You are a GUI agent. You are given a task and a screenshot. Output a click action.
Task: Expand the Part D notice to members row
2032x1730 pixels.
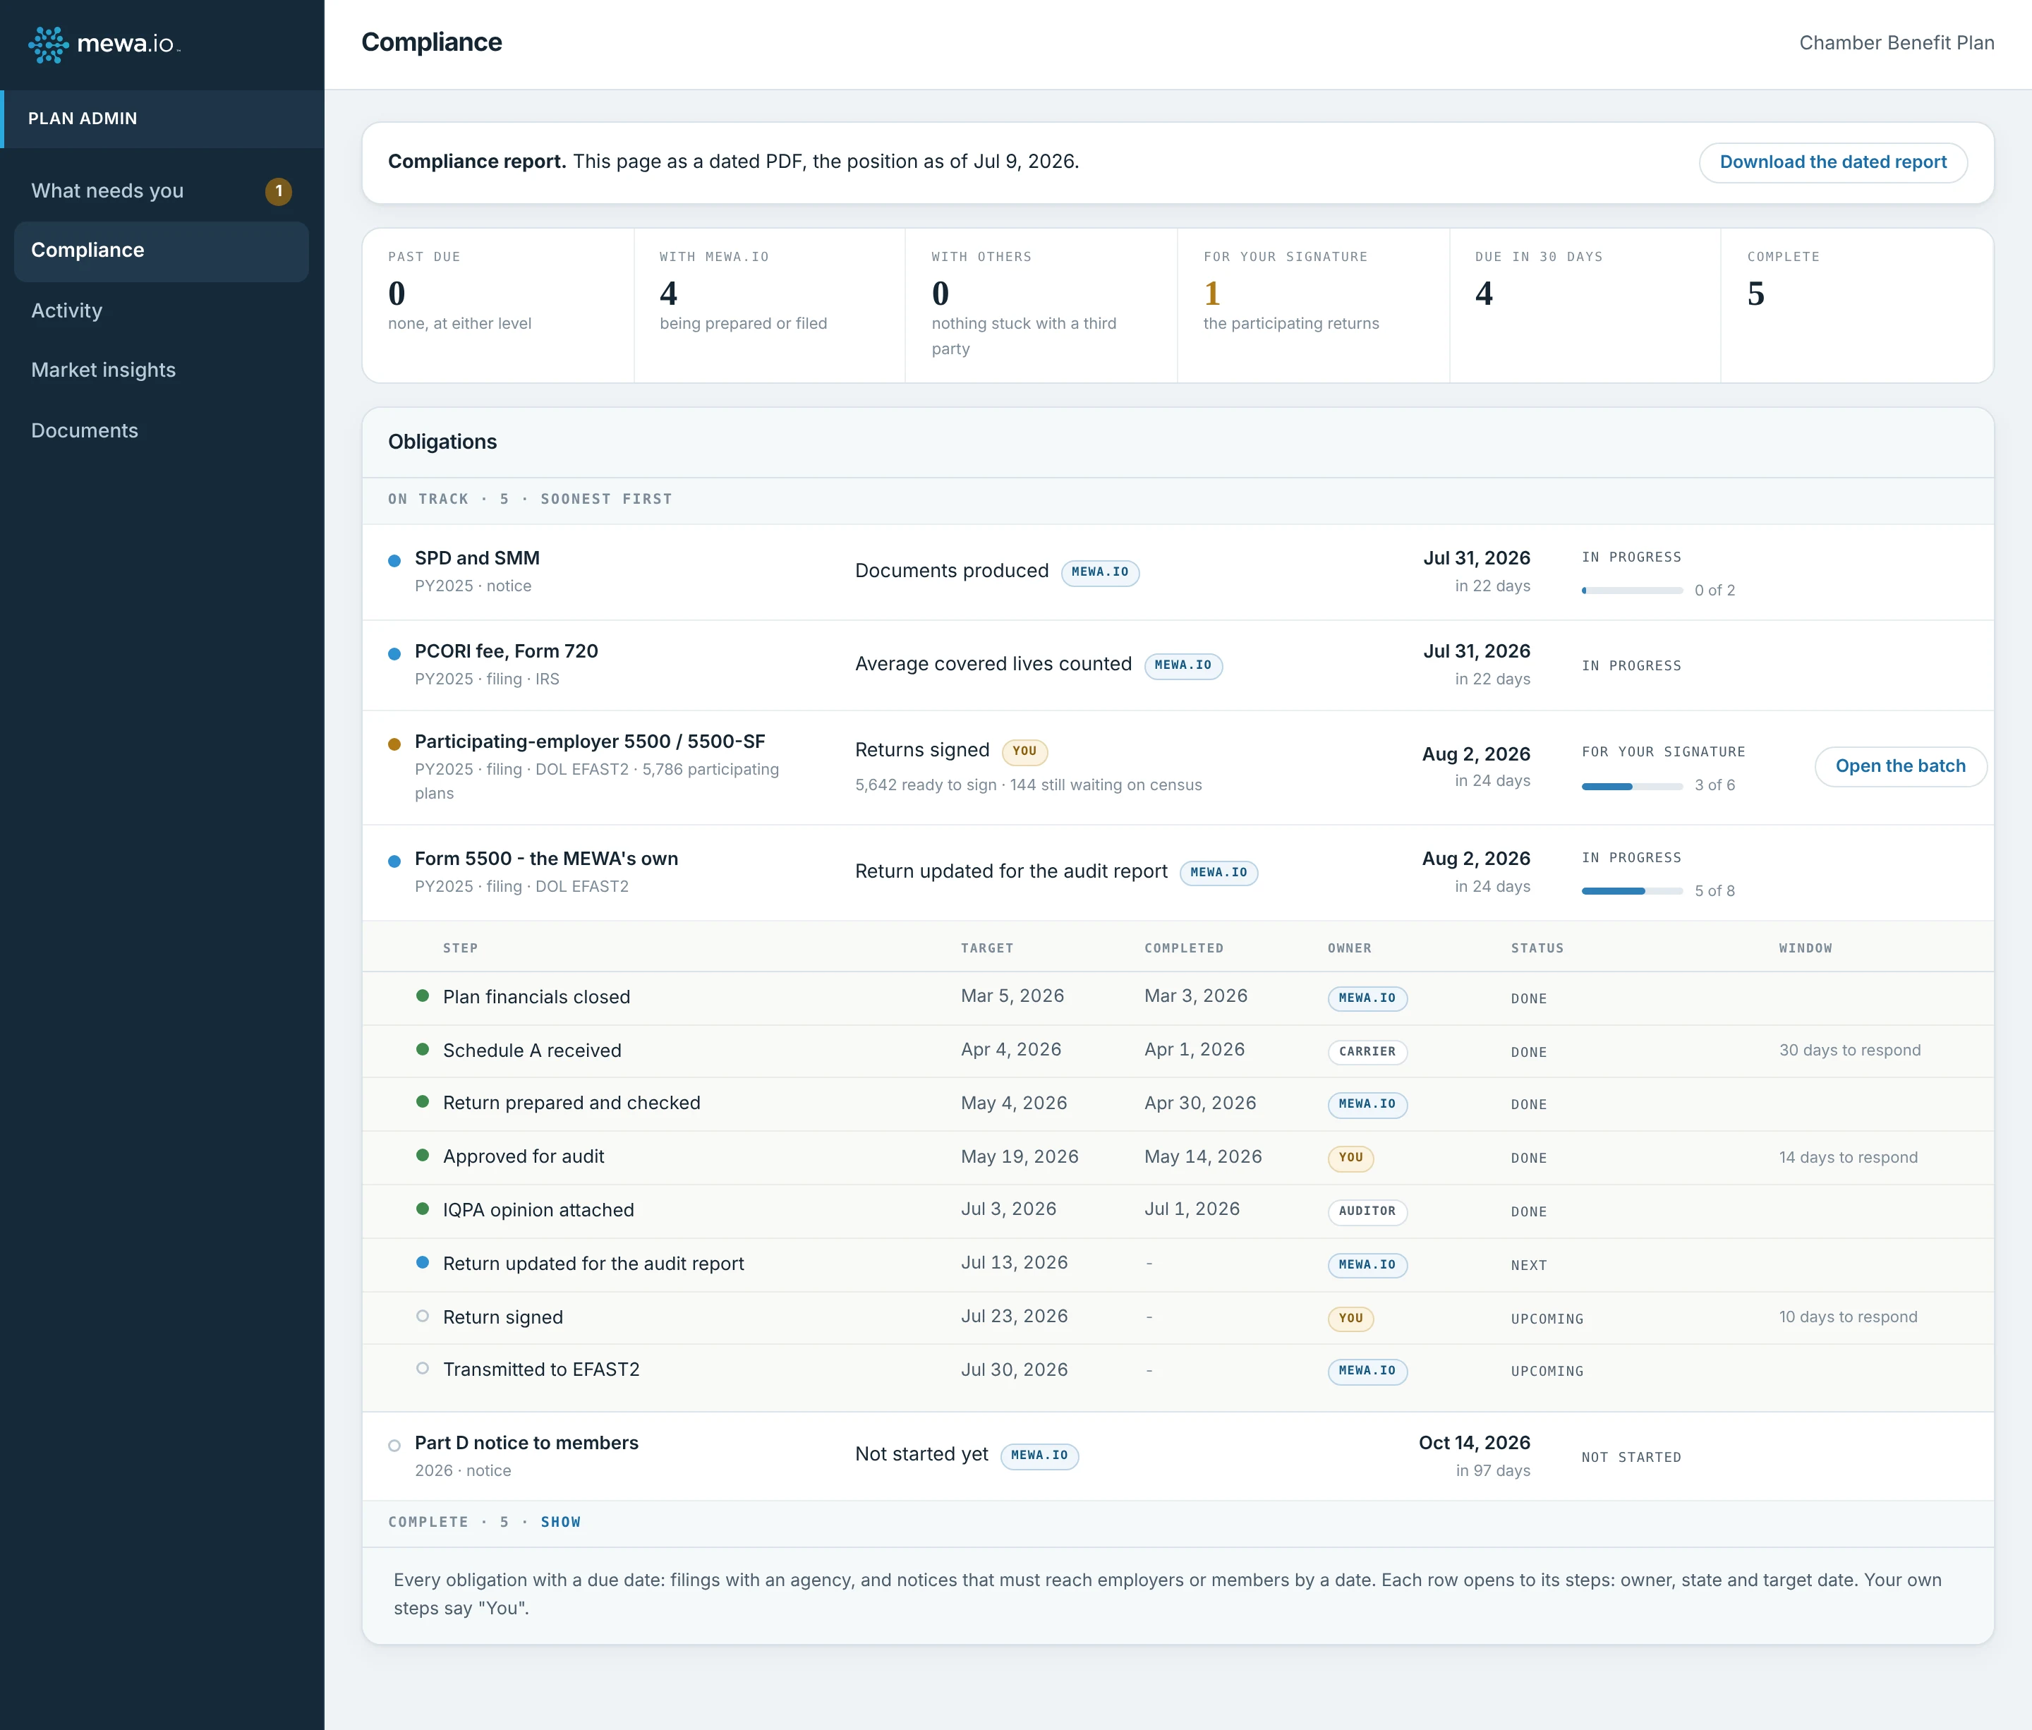click(1178, 1456)
